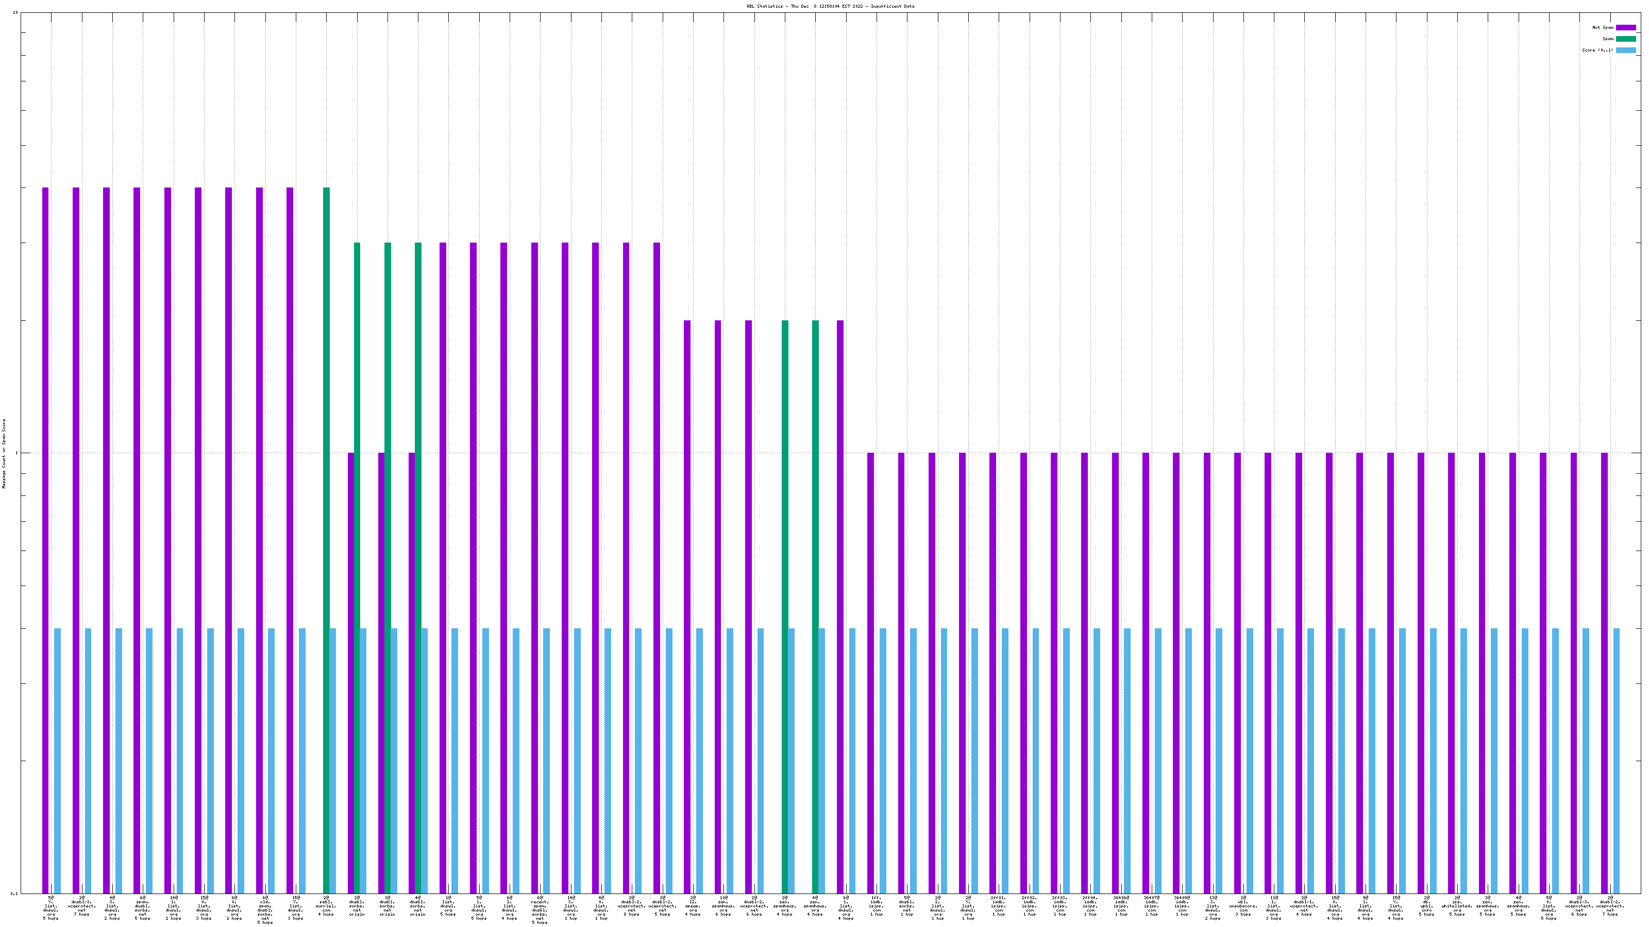Screen dimensions: 1649x927
Task: Click the ubl.unsubscore.com 3 hops label
Action: (x=1243, y=906)
